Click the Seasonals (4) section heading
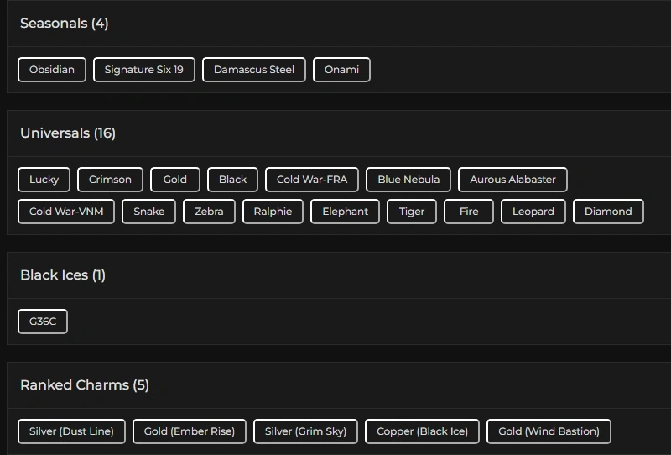The width and height of the screenshot is (671, 455). pos(65,24)
